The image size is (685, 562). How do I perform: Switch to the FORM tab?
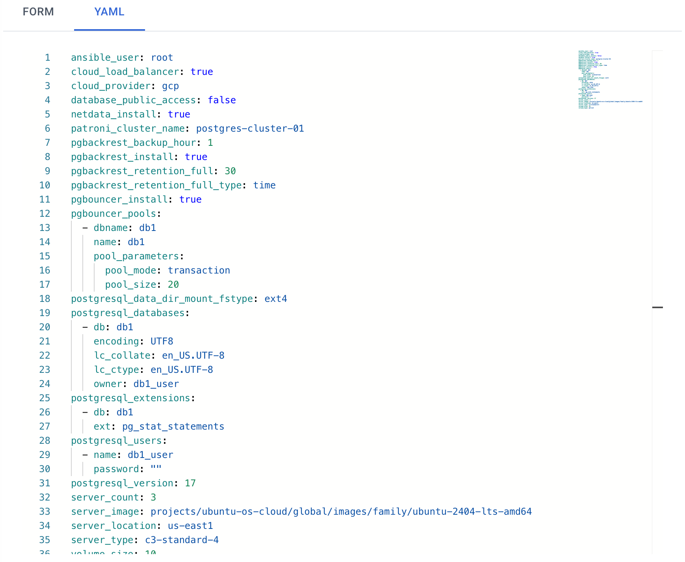(x=38, y=12)
